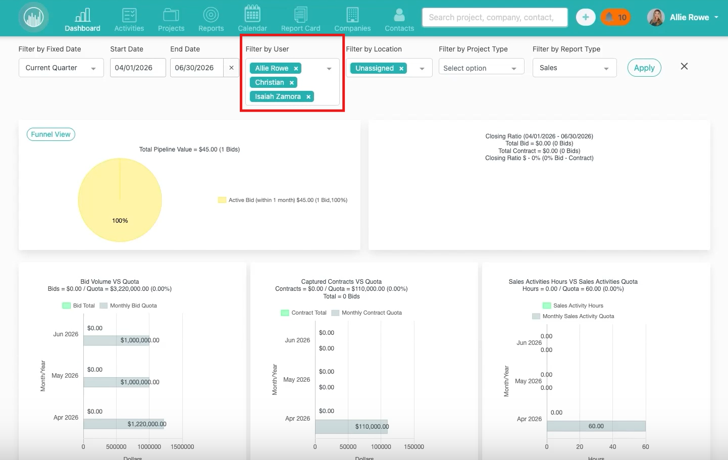Open notifications bell showing 10
Viewport: 728px width, 460px height.
(x=615, y=17)
